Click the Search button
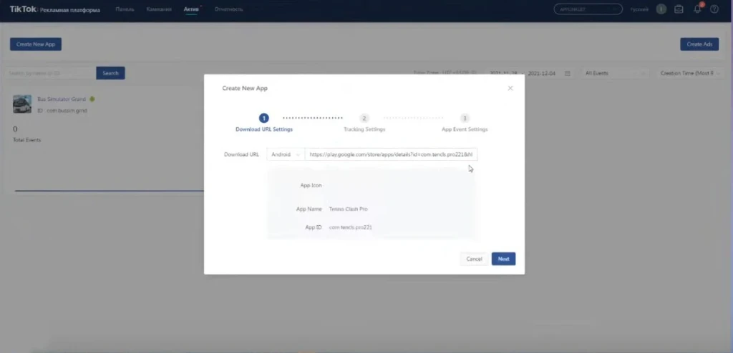733x353 pixels. point(110,74)
